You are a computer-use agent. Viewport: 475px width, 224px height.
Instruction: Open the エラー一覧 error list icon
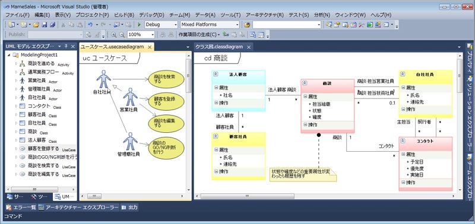(9, 207)
